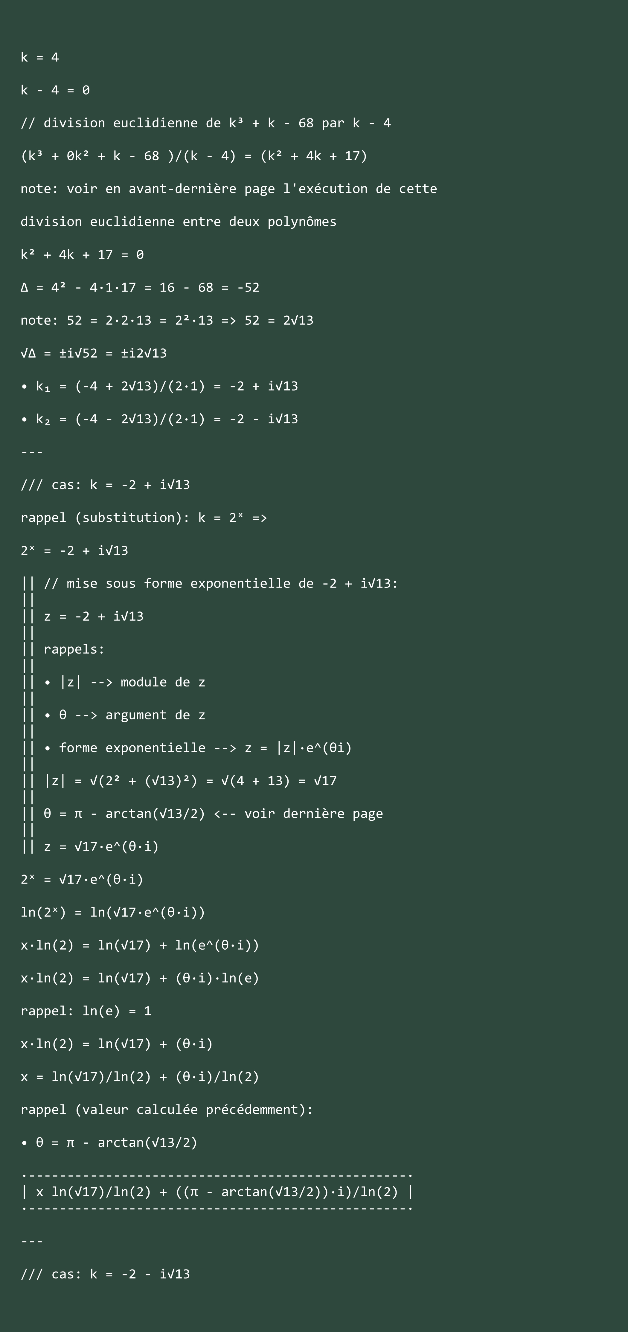This screenshot has height=1332, width=628.
Task: Select the 'division euclidienne de k³ + k - 68' comment
Action: point(206,123)
